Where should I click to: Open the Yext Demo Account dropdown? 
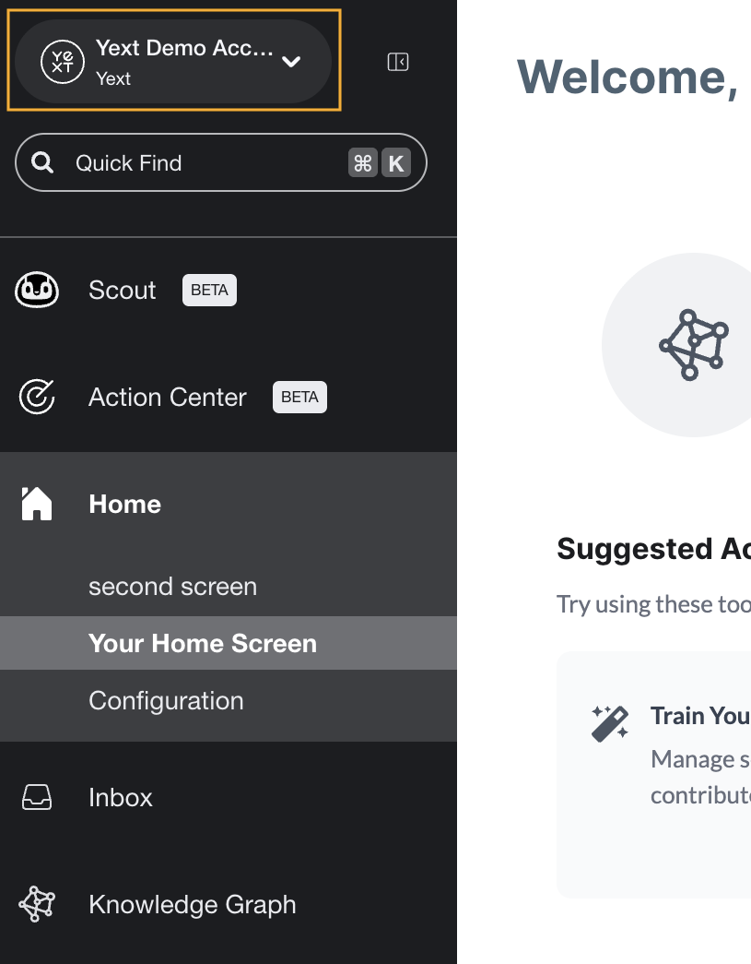pos(174,62)
